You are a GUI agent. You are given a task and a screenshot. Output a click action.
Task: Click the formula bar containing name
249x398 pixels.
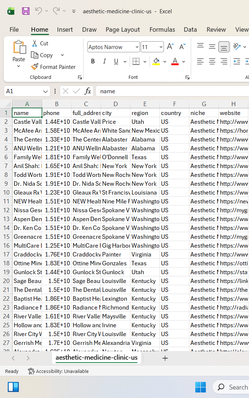coord(172,91)
